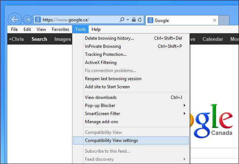Expand the Pop-up Blocker submenu
The image size is (239, 164).
tap(131, 105)
